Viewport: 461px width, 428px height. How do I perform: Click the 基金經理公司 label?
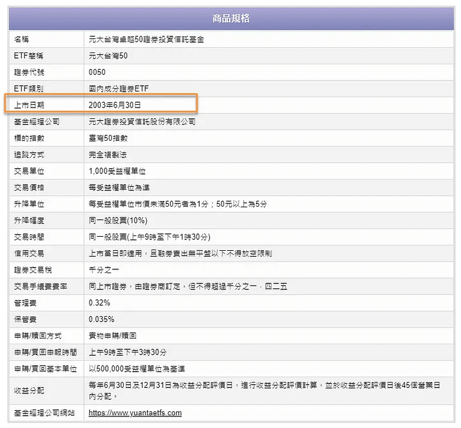click(36, 122)
